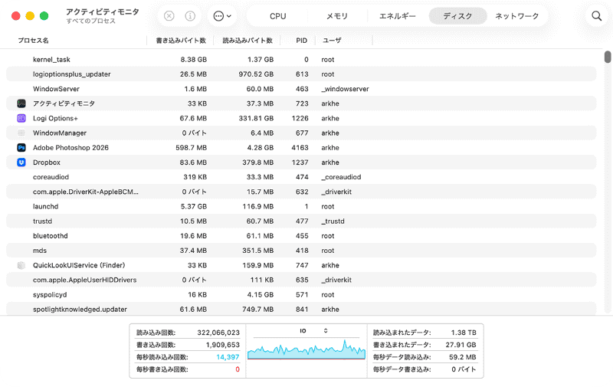The width and height of the screenshot is (613, 387).
Task: Switch to the CPU tab
Action: [x=277, y=16]
